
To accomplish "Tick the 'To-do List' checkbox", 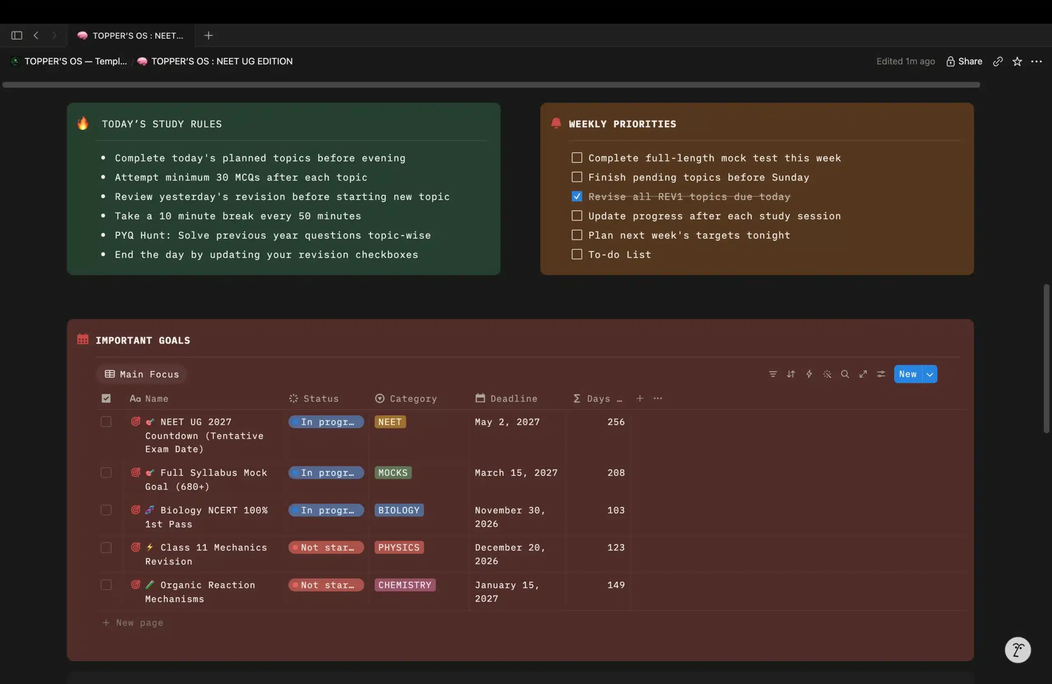I will point(577,254).
